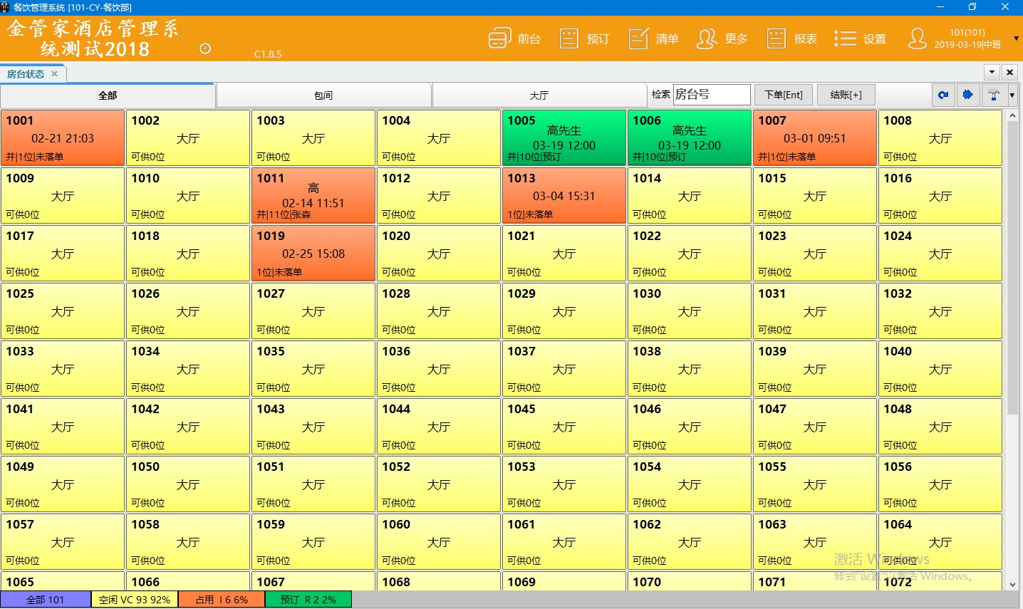Image resolution: width=1023 pixels, height=609 pixels.
Task: Select free table 1040
Action: pyautogui.click(x=940, y=369)
